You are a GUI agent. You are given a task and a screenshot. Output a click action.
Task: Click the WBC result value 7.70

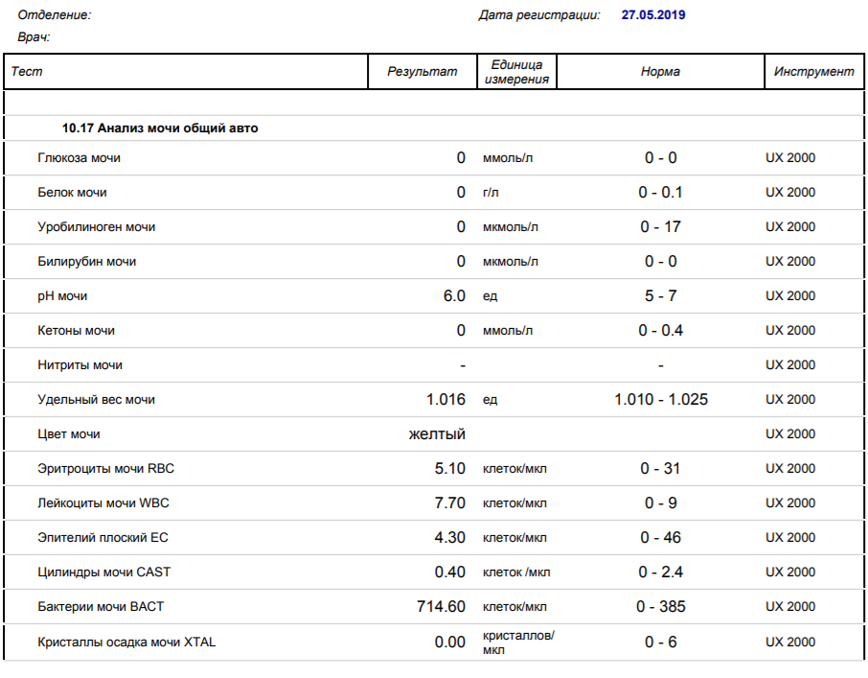click(x=449, y=503)
